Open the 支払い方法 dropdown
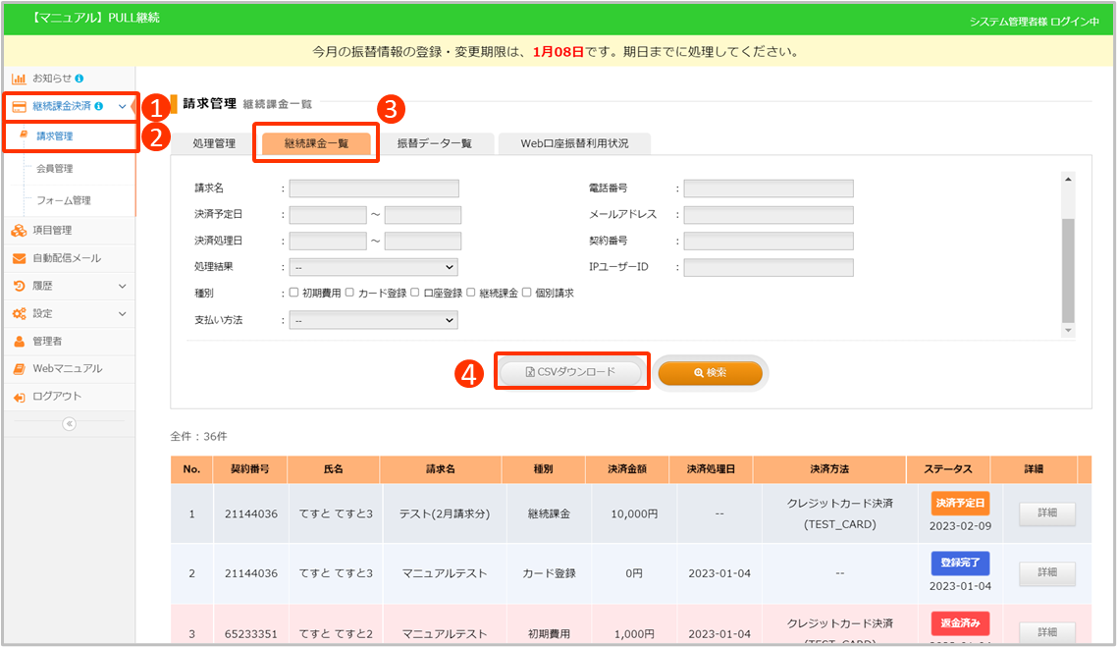This screenshot has height=647, width=1117. pos(373,320)
